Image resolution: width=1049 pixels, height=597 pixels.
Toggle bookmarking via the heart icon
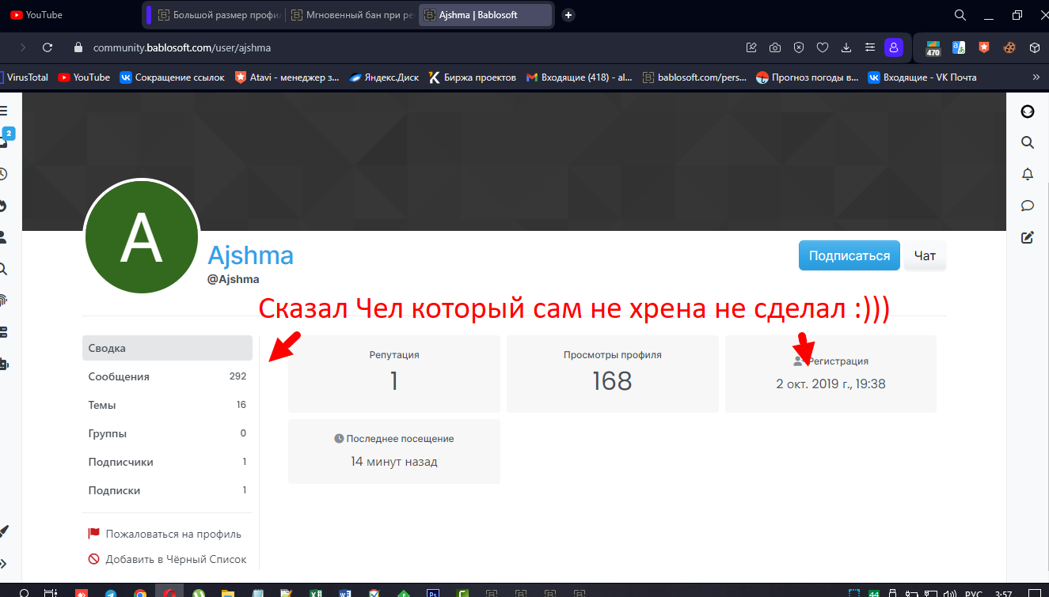pyautogui.click(x=823, y=47)
